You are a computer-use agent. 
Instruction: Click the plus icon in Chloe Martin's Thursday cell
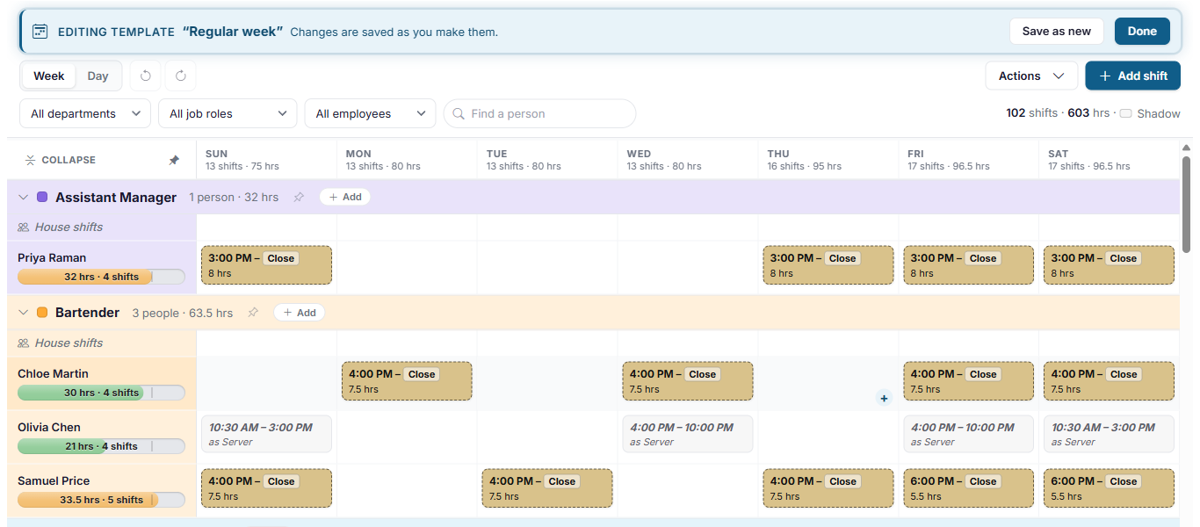(884, 398)
